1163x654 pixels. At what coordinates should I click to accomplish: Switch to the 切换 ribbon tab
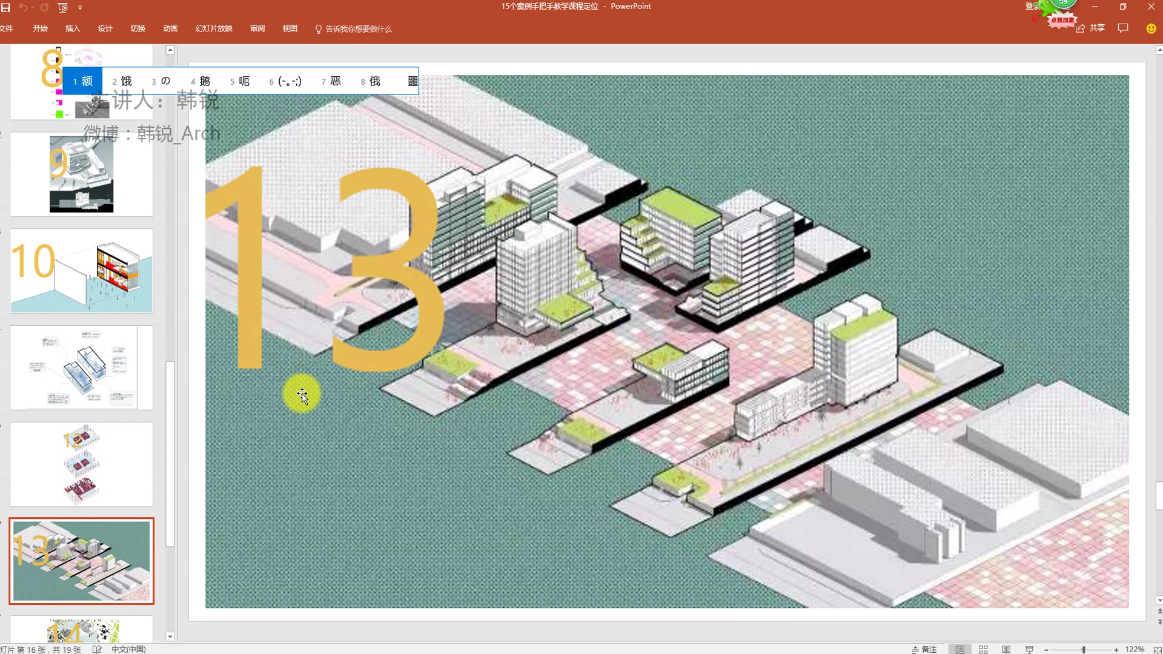[138, 28]
